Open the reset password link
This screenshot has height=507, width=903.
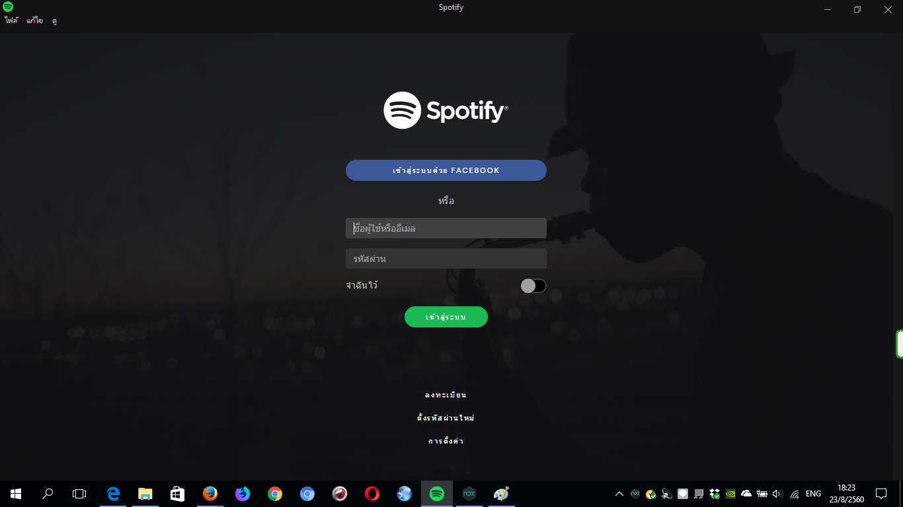(446, 418)
